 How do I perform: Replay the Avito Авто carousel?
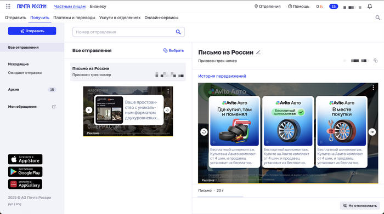pos(204,132)
